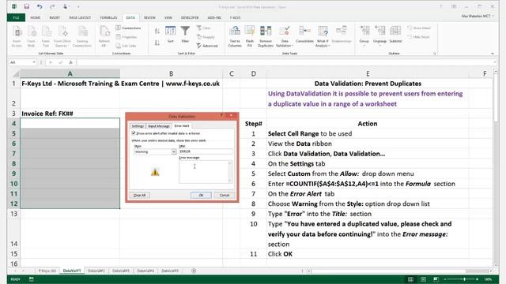The width and height of the screenshot is (506, 284).
Task: Click the Save icon in the quick access toolbar
Action: click(26, 6)
